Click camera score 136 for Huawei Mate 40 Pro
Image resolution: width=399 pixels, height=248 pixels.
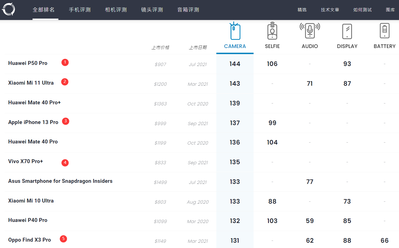pos(235,143)
